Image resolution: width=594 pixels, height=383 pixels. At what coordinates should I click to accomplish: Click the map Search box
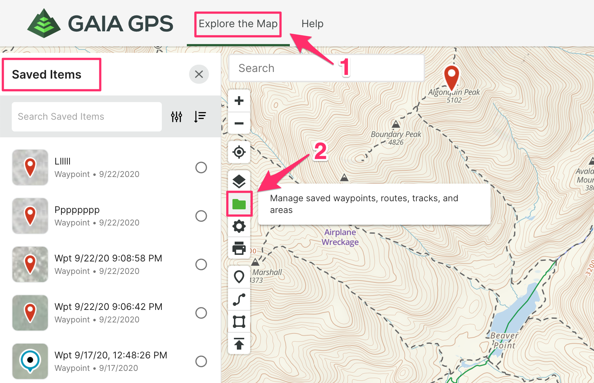326,68
